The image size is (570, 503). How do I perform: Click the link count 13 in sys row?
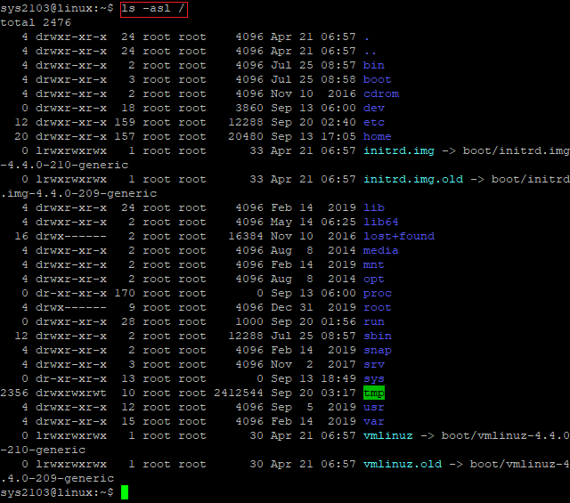point(128,378)
